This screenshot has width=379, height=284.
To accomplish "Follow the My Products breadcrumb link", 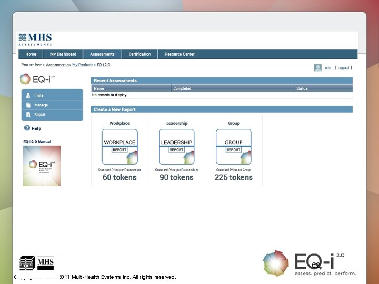I will 83,65.
